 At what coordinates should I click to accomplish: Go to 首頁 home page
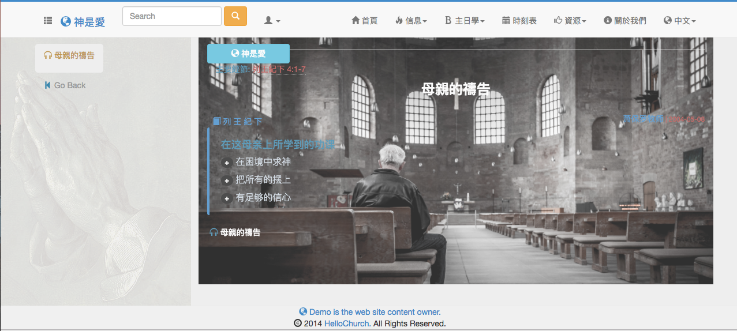tap(364, 21)
